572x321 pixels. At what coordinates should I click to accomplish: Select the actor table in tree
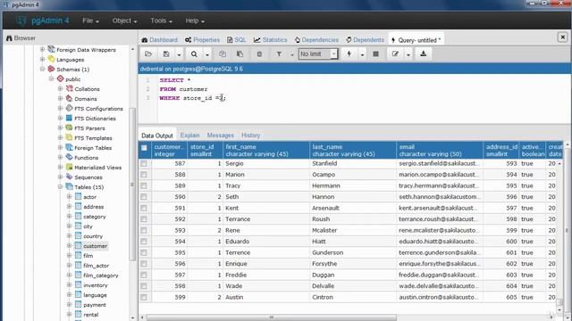[89, 197]
